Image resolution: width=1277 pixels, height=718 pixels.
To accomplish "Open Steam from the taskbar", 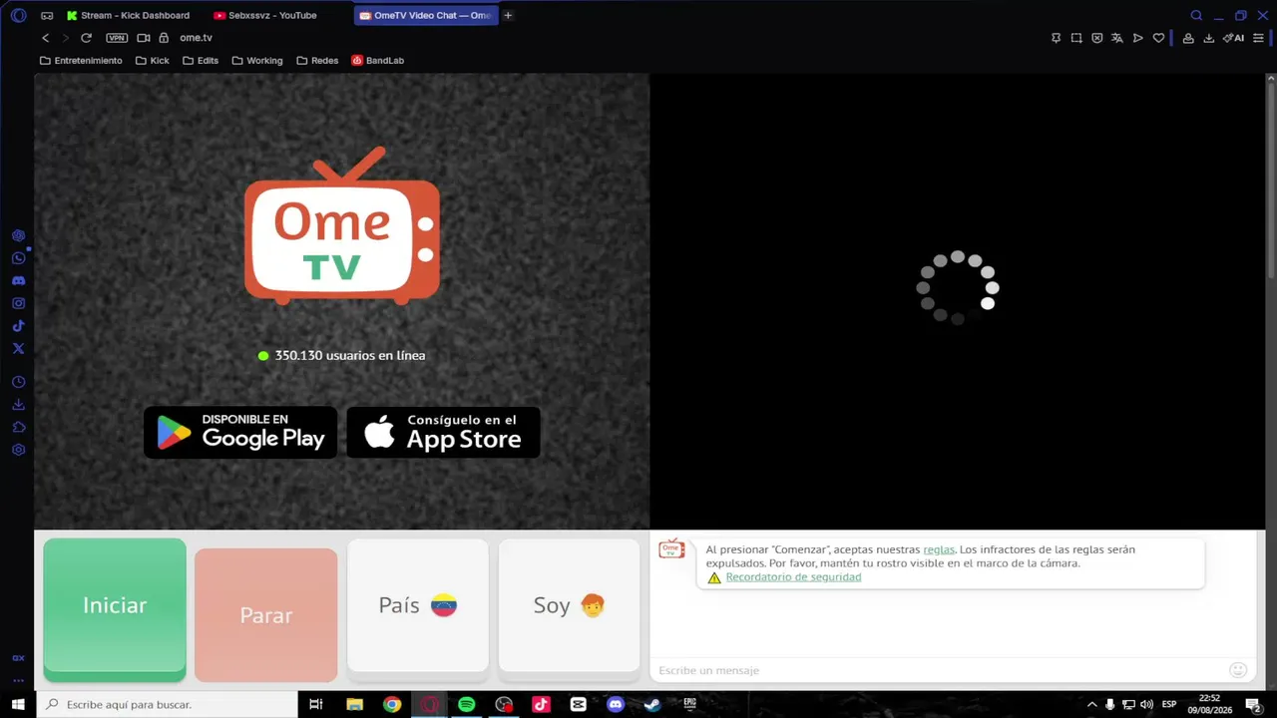I will coord(652,704).
